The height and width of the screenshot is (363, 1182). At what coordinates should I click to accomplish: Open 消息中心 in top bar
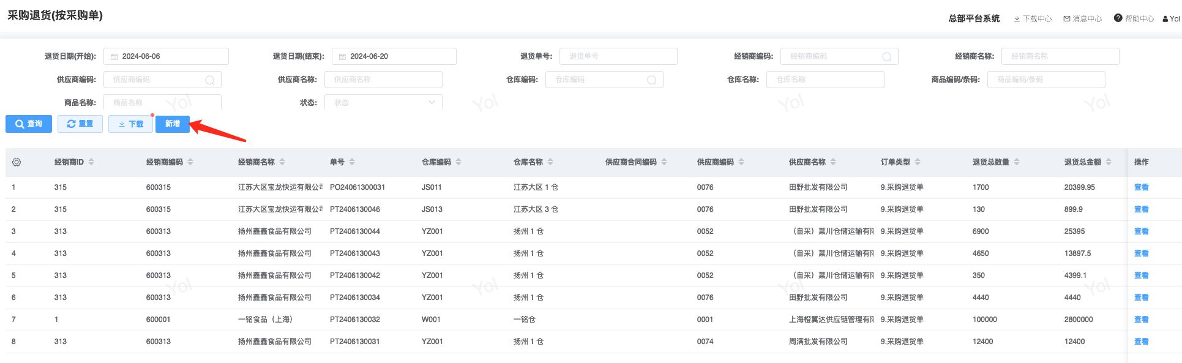[x=1082, y=19]
